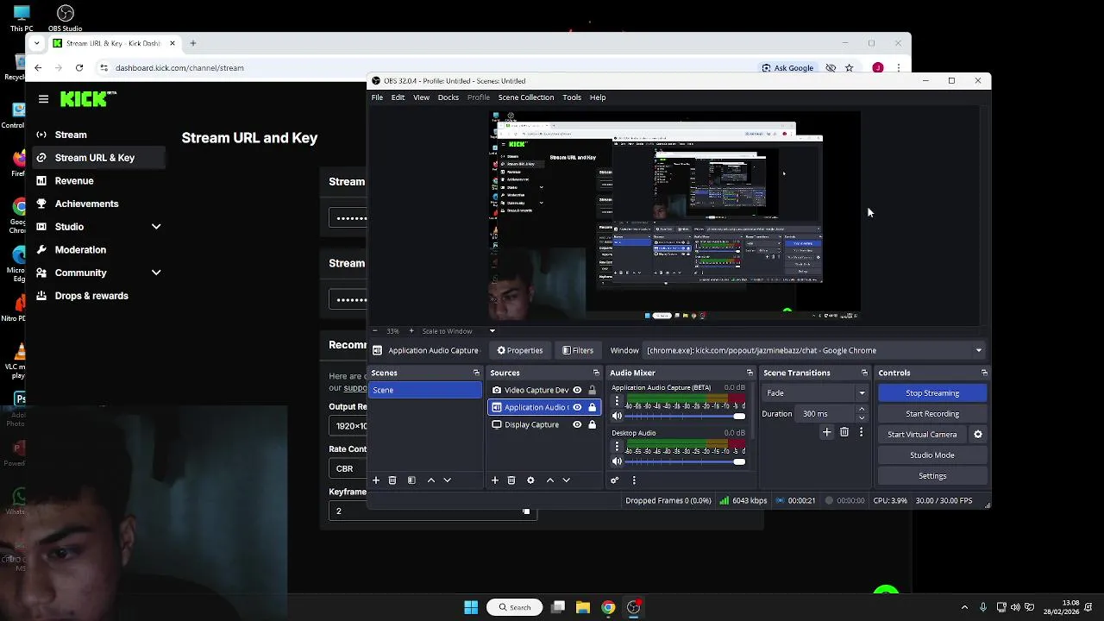Screen dimensions: 1104x621
Task: Pop out the Audio Mixer dock
Action: [750, 373]
